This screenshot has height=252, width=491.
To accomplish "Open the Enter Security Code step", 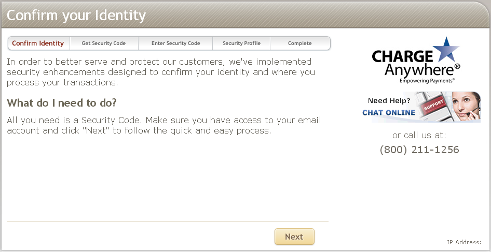I will coord(175,43).
